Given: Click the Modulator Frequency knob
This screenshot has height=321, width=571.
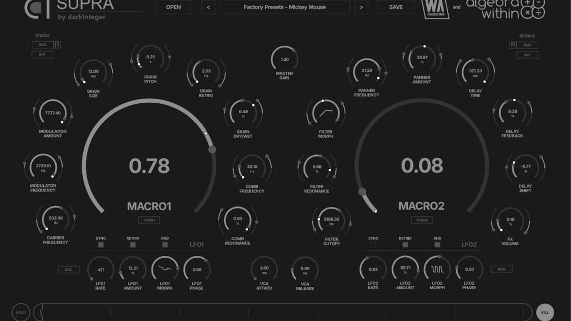Looking at the screenshot, I should (x=43, y=168).
